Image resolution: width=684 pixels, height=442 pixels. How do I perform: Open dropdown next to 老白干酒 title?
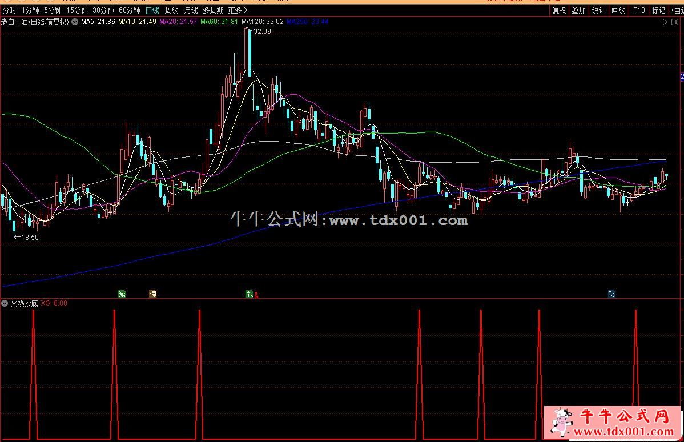(x=75, y=21)
